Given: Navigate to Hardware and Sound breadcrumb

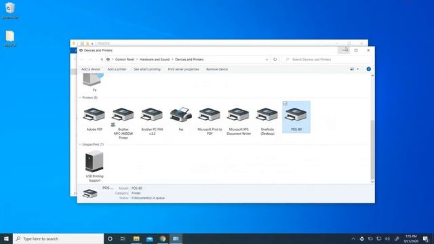Looking at the screenshot, I should tap(155, 60).
